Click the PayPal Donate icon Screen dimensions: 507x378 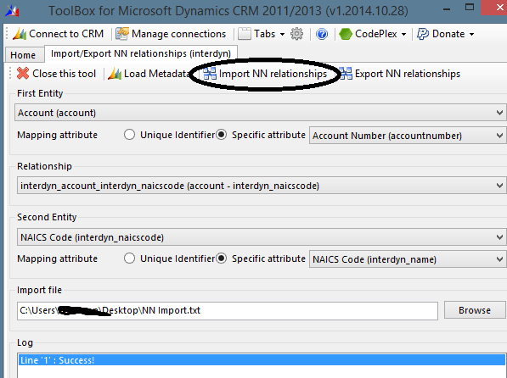(423, 34)
